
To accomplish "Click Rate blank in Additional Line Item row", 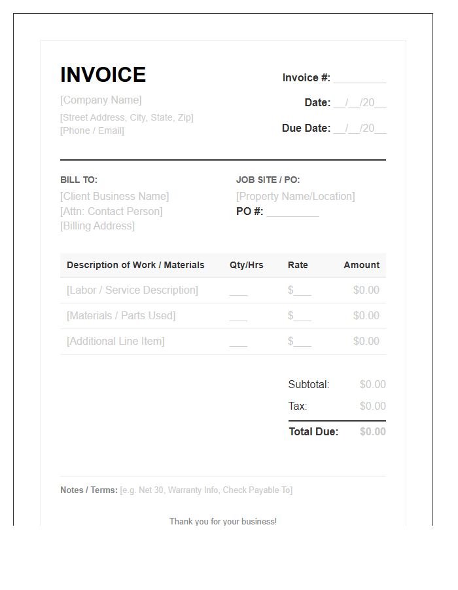I will coord(300,342).
